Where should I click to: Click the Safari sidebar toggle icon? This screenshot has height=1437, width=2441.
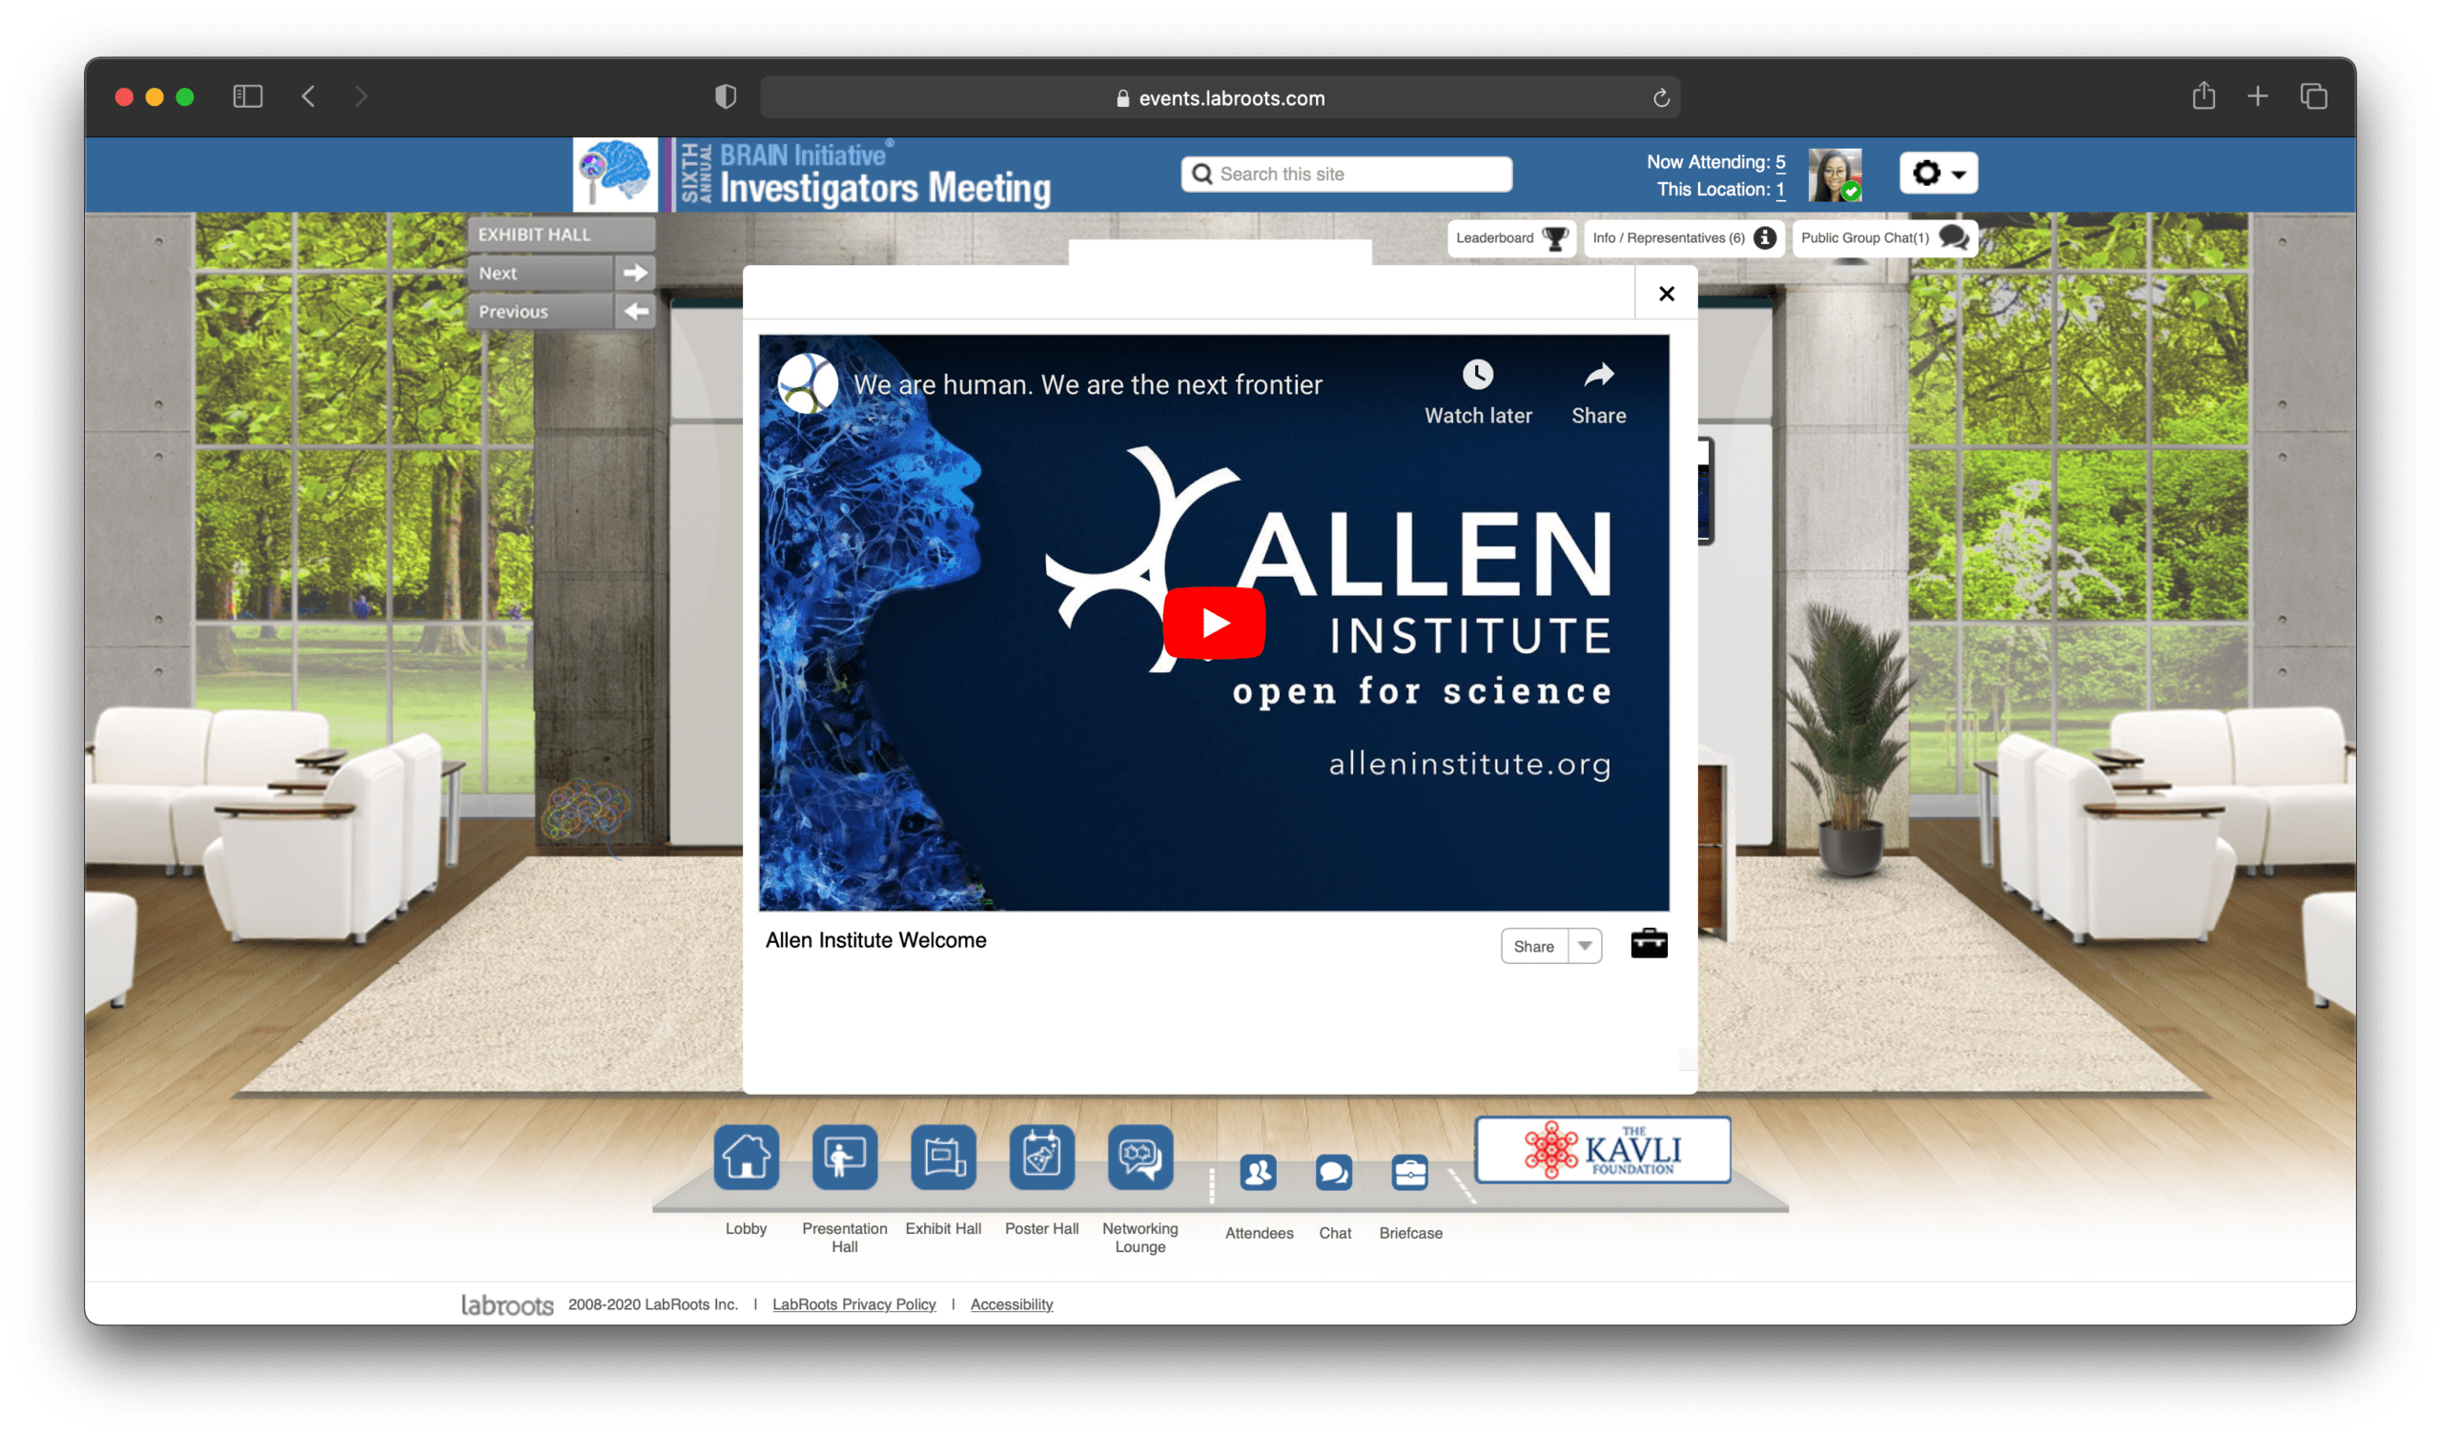click(248, 97)
